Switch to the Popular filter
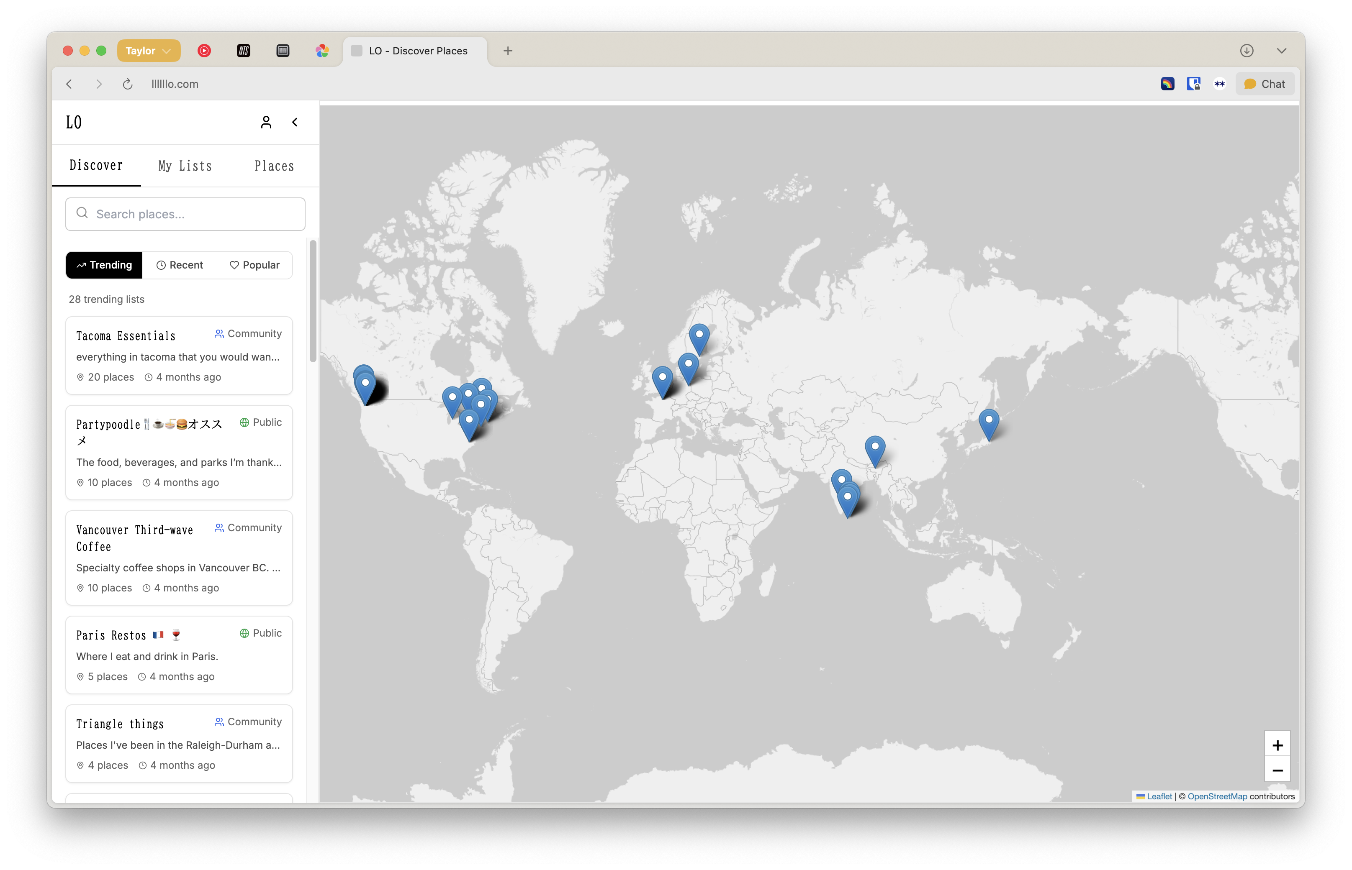The height and width of the screenshot is (870, 1352). (254, 265)
